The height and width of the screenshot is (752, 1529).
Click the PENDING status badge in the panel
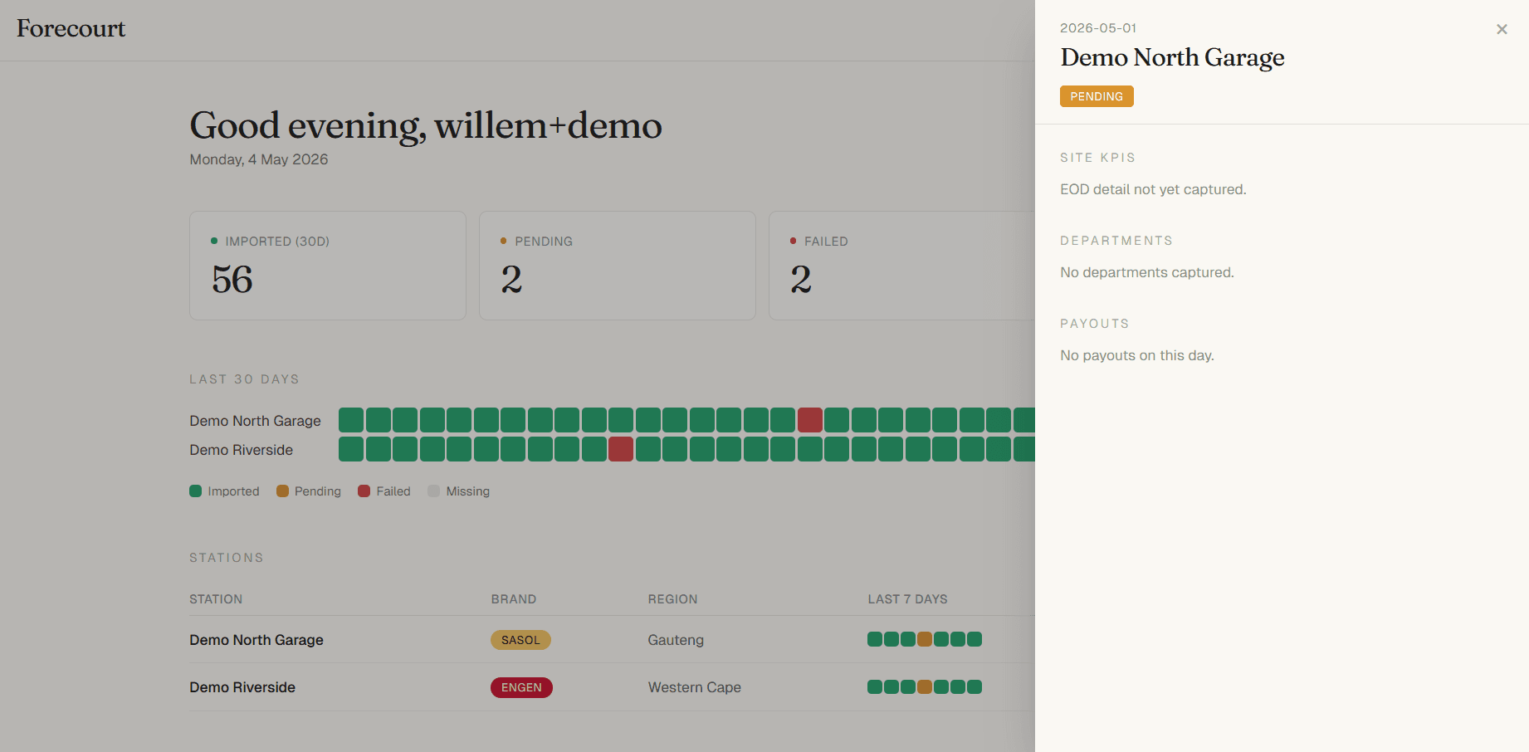click(x=1097, y=96)
